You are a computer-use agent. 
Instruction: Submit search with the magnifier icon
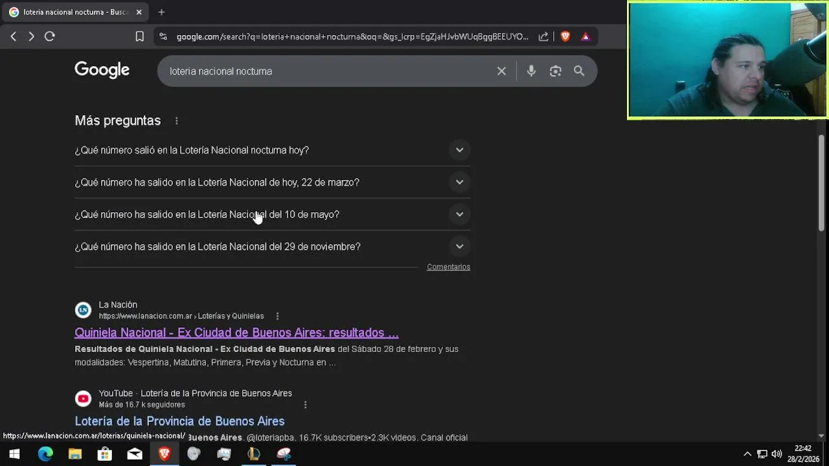pos(579,71)
